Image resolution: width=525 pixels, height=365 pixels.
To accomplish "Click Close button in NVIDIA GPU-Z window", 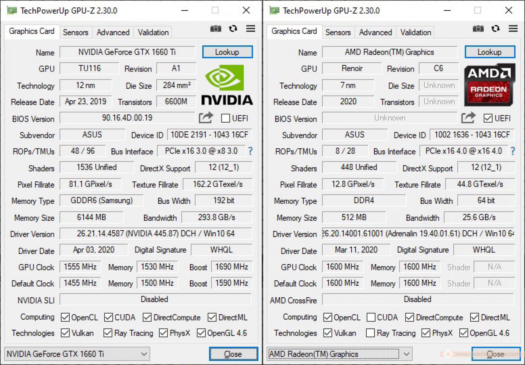I will pos(233,354).
